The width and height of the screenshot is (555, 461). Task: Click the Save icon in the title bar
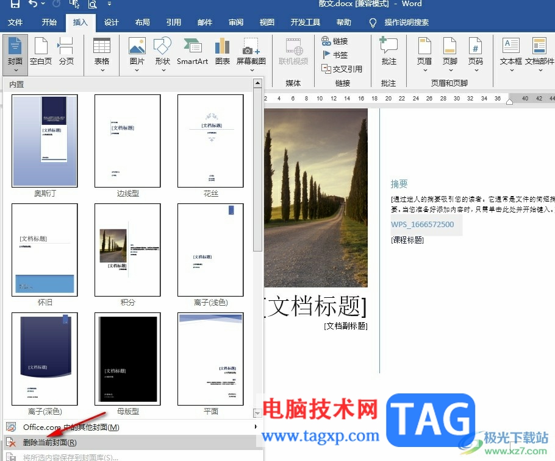pyautogui.click(x=15, y=4)
